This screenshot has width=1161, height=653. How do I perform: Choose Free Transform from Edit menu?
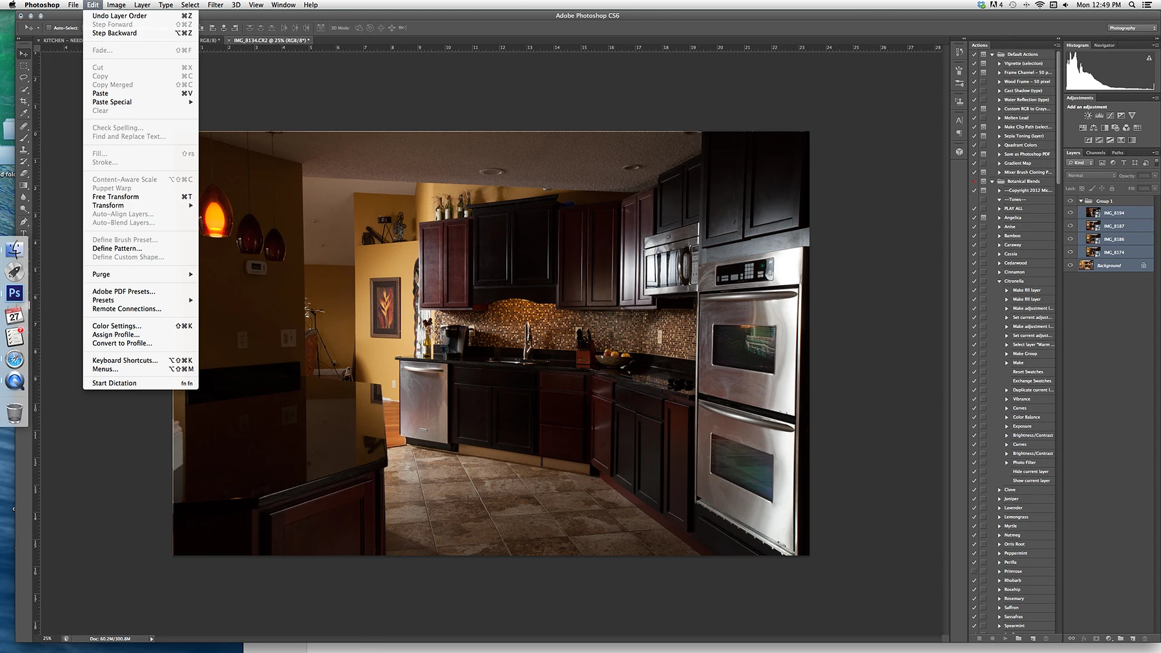142,197
